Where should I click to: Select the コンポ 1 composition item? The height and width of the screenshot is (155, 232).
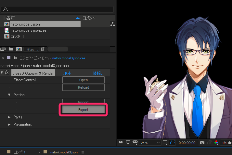pyautogui.click(x=17, y=36)
